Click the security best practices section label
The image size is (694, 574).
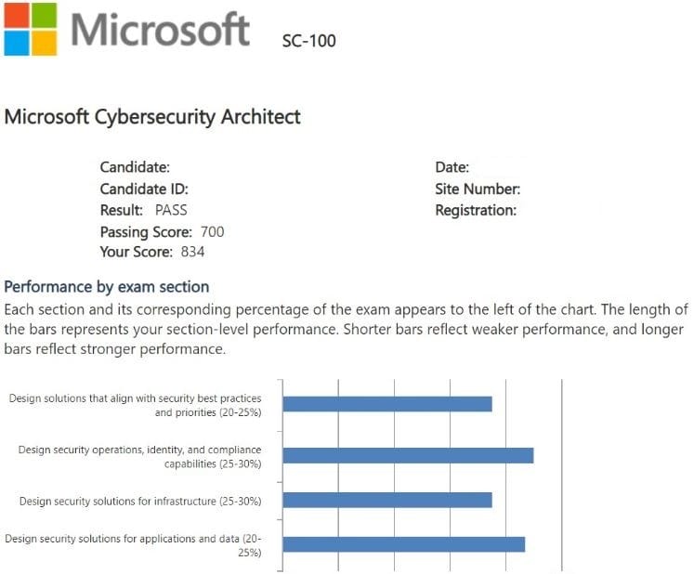point(135,405)
